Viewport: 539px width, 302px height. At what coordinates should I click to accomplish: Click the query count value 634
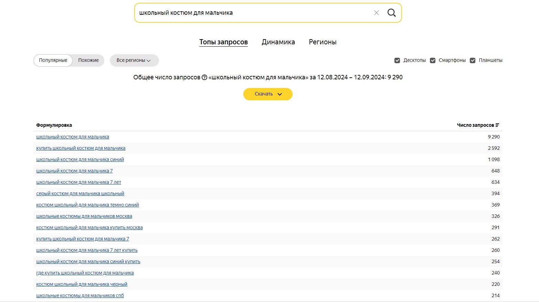click(496, 182)
